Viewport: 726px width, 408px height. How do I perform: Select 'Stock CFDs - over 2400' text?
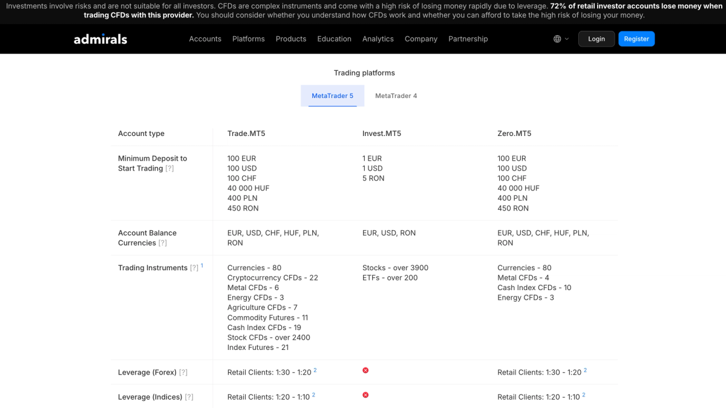[269, 337]
